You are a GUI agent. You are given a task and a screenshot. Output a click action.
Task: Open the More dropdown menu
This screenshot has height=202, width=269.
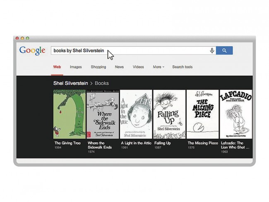point(159,67)
